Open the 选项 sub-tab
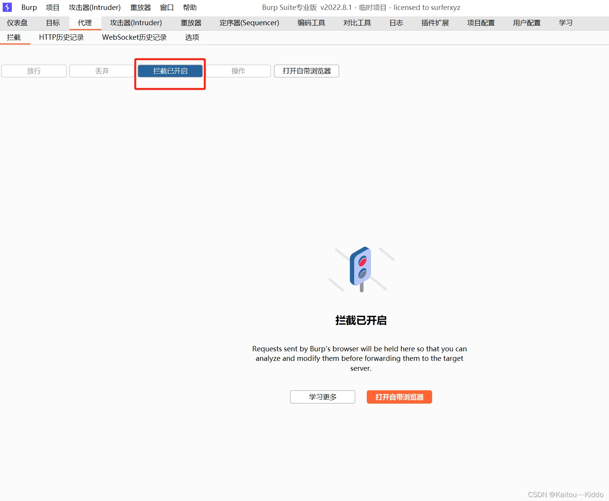Screen dimensions: 609x501 click(x=192, y=37)
